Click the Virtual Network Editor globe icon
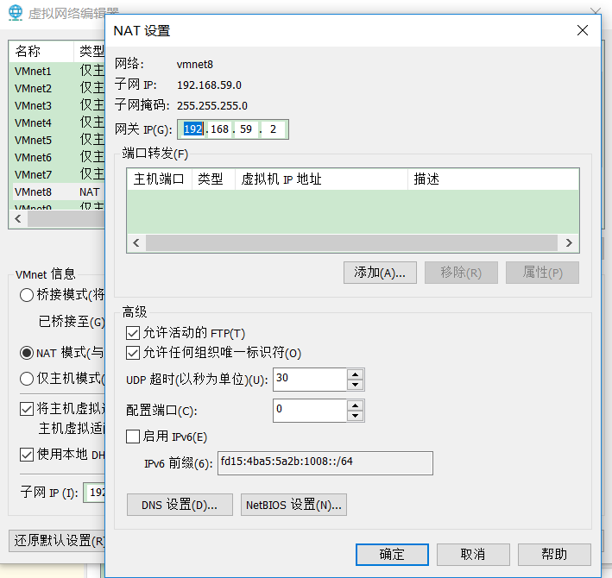This screenshot has width=612, height=578. point(16,12)
